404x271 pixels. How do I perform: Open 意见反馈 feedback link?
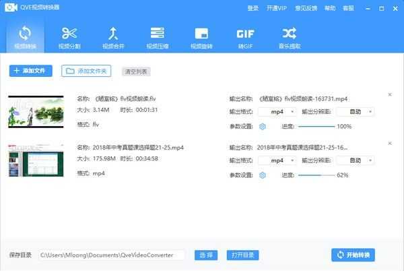pyautogui.click(x=306, y=8)
